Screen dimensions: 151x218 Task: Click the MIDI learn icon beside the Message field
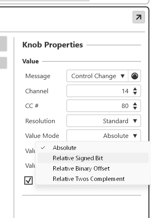coord(134,76)
